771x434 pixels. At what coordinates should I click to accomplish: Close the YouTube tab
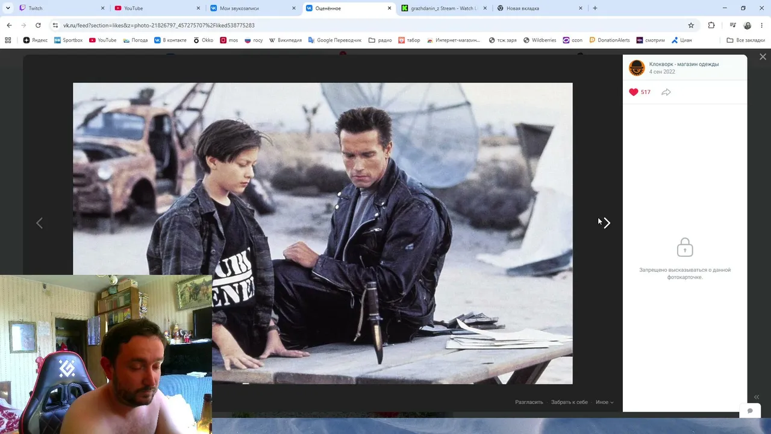(x=198, y=8)
